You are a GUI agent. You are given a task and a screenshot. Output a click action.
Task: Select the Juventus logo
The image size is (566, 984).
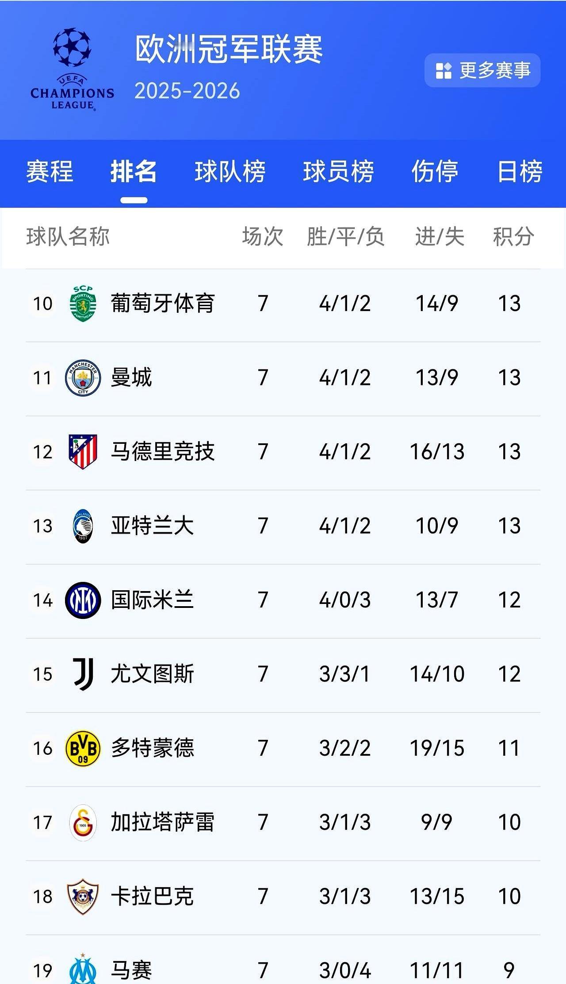coord(83,674)
